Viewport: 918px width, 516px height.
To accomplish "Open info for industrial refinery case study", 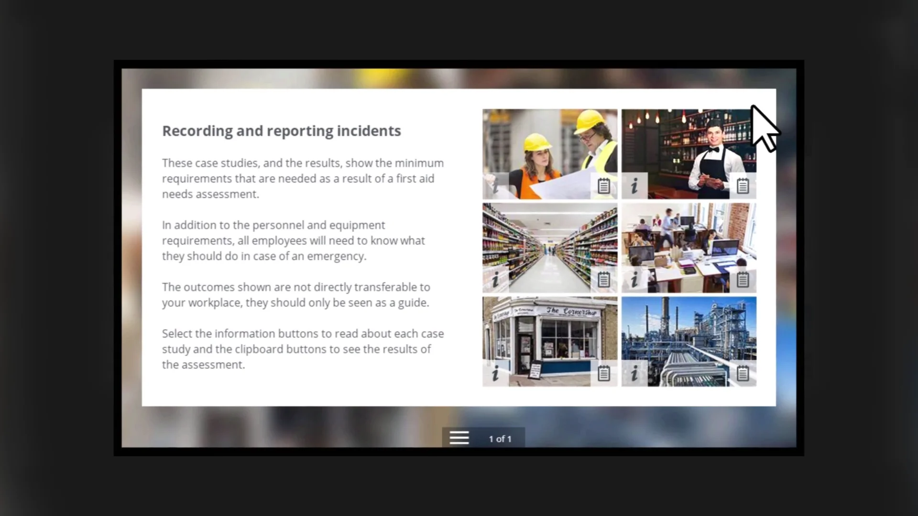I will [634, 373].
